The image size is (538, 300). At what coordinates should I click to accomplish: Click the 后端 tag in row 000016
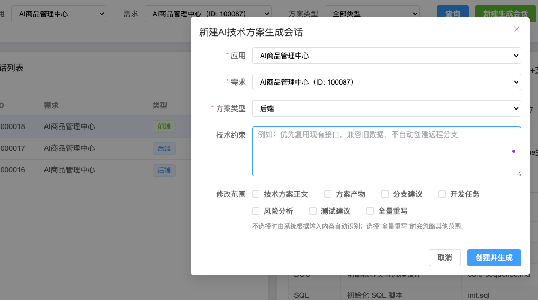tap(164, 170)
